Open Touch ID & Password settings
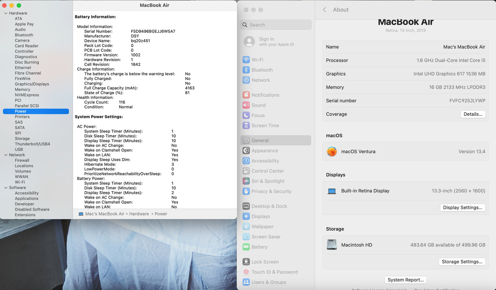The image size is (496, 290). pos(275,272)
